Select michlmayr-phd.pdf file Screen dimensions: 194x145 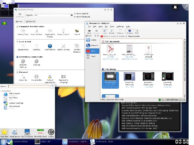pyautogui.click(x=148, y=52)
